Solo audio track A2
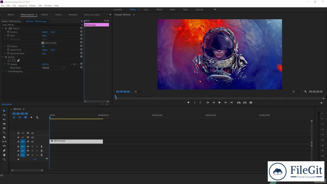327x184 pixels. coord(37,151)
